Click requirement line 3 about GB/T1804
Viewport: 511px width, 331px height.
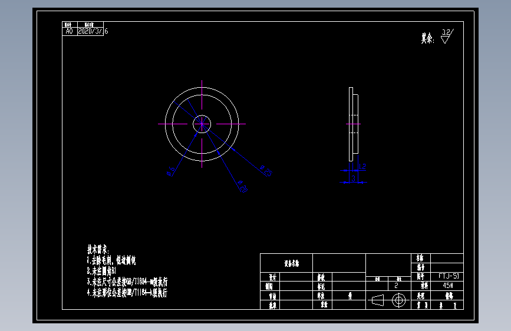pos(127,282)
